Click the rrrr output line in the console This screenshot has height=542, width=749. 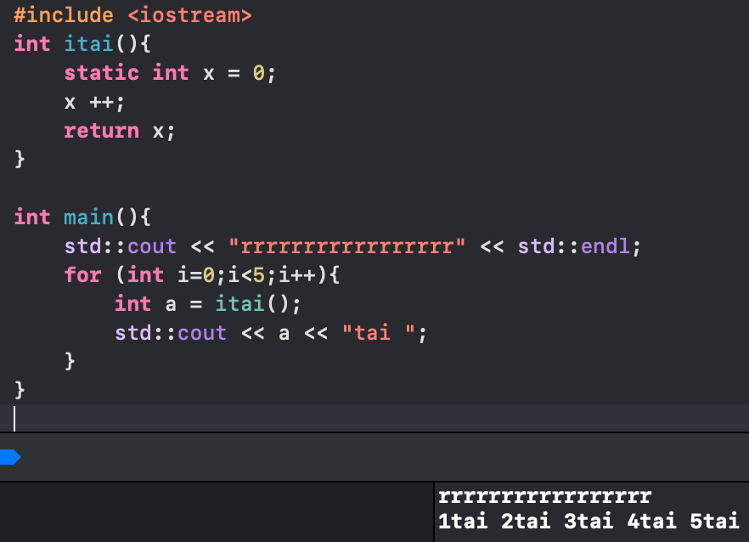pos(544,496)
